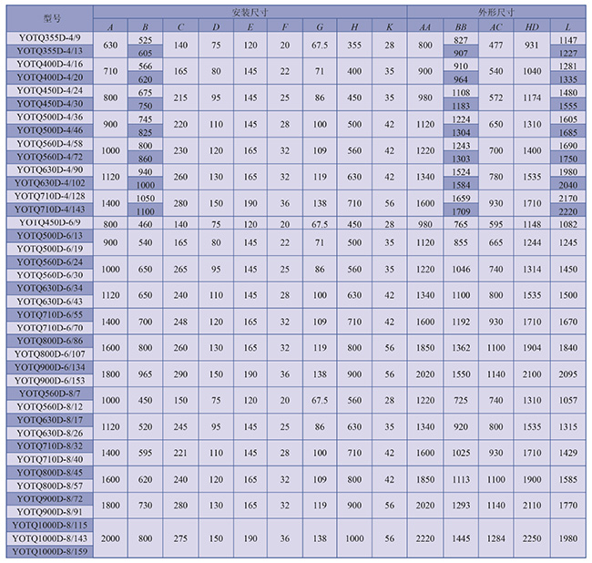
Task: Select the 2250 value in column HD
Action: (x=531, y=538)
